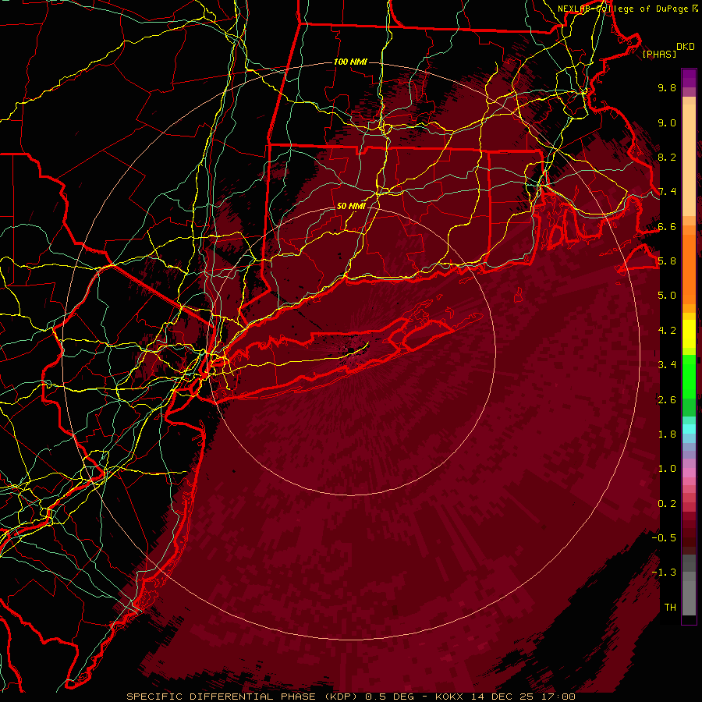Image resolution: width=702 pixels, height=702 pixels.
Task: Click the '-0.5' scale value
Action: pos(664,538)
